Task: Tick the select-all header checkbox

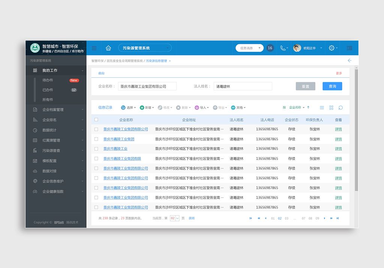Action: 96,120
